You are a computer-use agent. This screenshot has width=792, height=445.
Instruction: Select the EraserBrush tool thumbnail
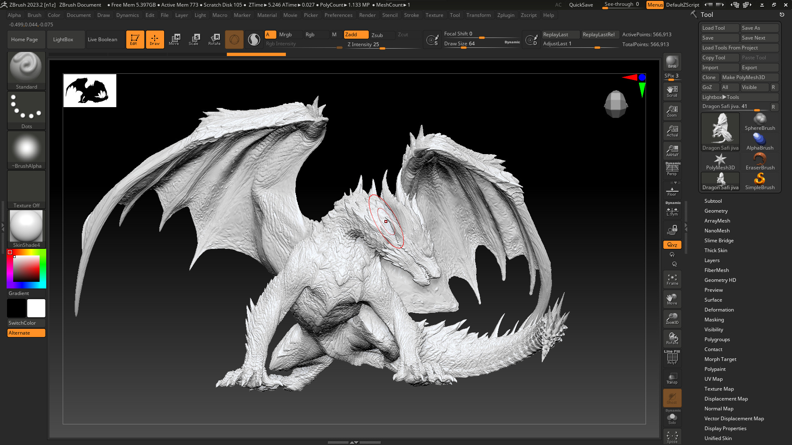tap(760, 162)
